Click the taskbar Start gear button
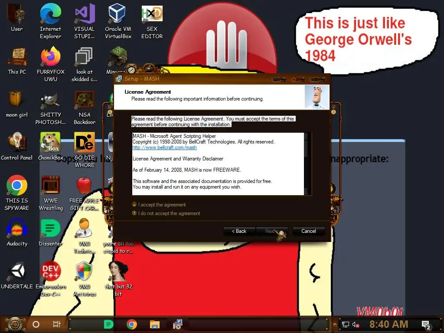444x333 pixels. point(15,324)
